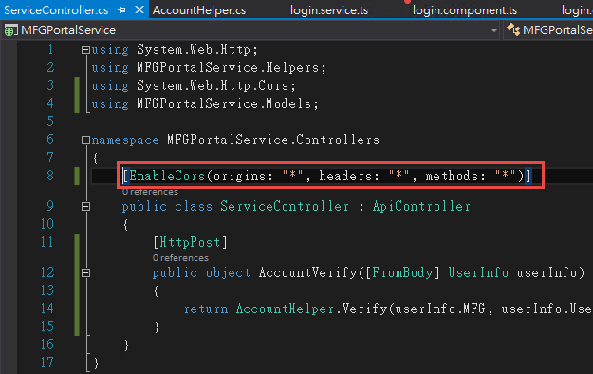Screen dimensions: 593x374
Task: Click the ApiController base class name
Action: 421,206
